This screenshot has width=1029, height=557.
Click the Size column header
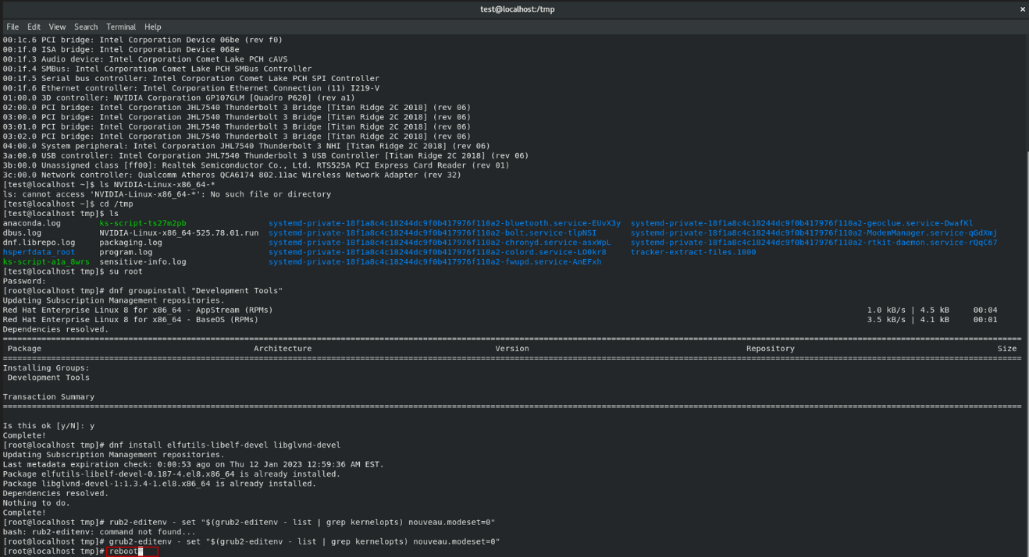tap(1007, 348)
